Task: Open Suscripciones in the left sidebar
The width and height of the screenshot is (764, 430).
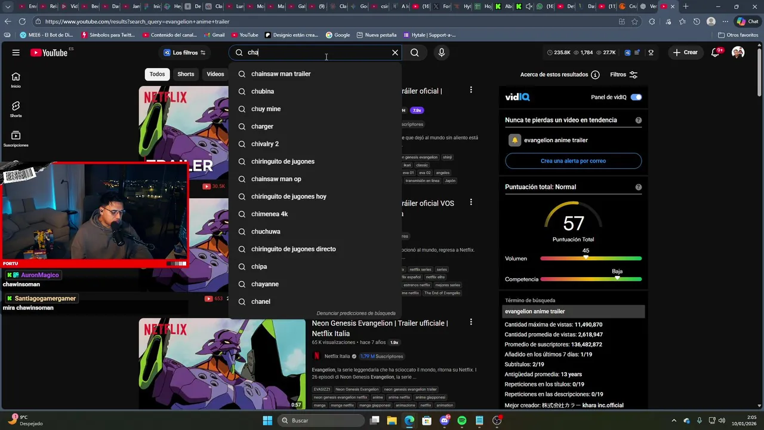Action: pos(16,139)
